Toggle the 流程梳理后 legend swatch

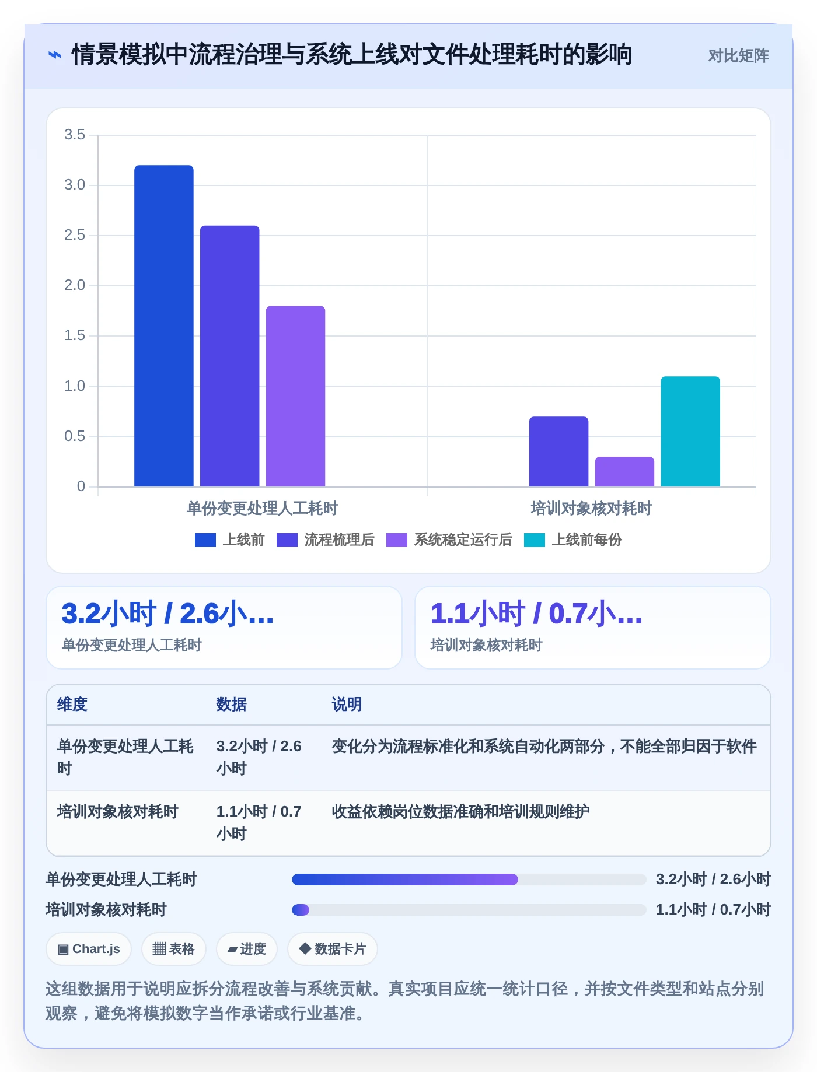click(287, 540)
